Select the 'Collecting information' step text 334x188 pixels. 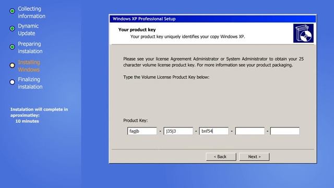click(31, 13)
